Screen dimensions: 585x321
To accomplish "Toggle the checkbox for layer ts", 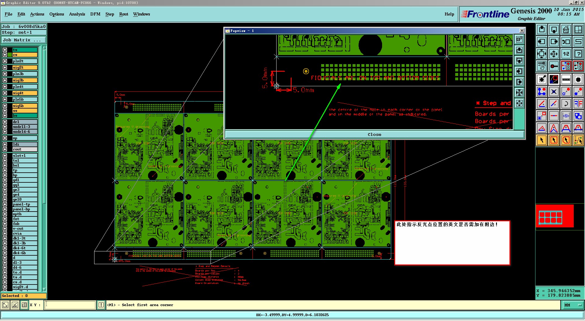I will 5,50.
